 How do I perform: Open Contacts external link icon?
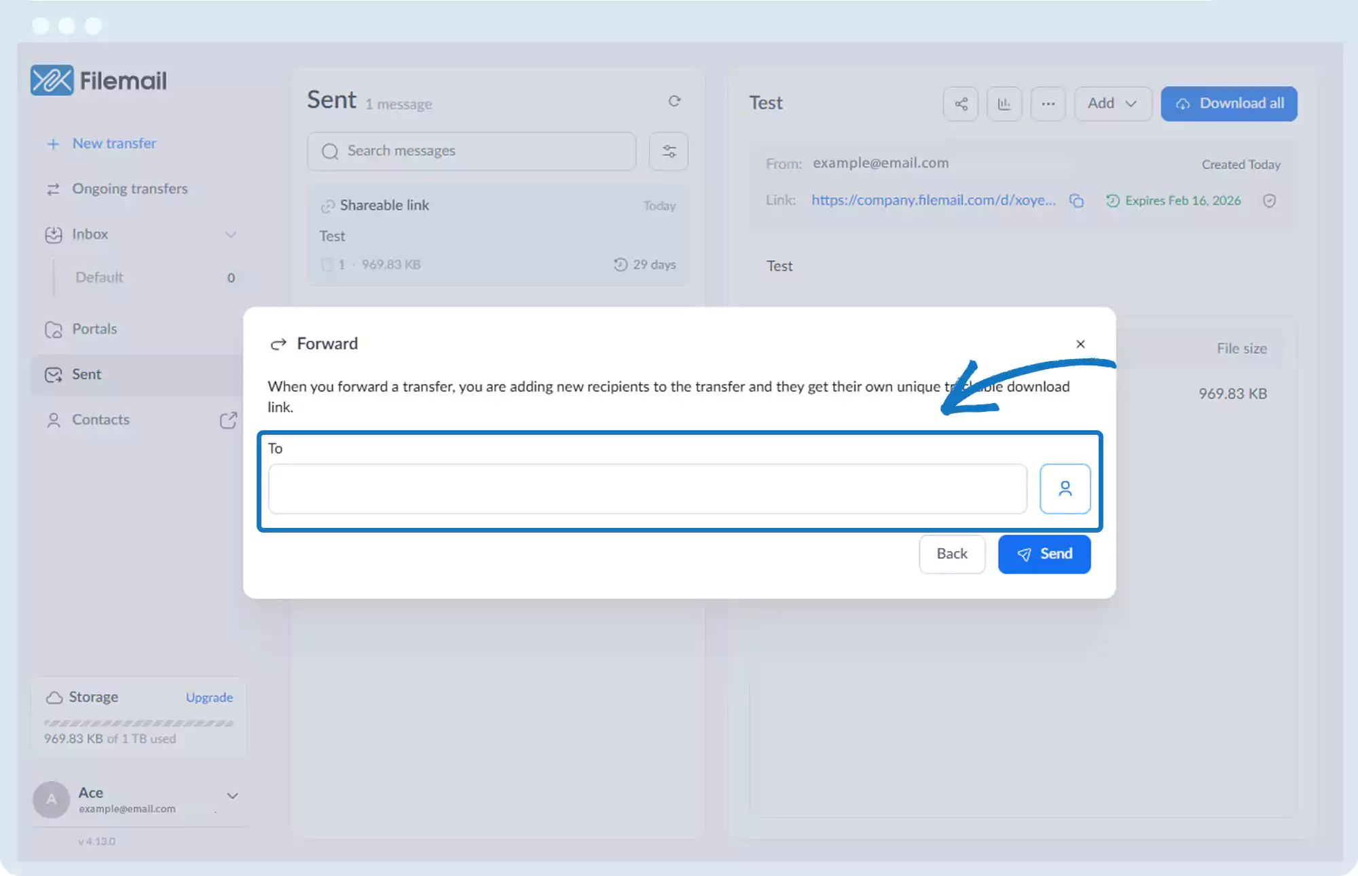tap(229, 420)
